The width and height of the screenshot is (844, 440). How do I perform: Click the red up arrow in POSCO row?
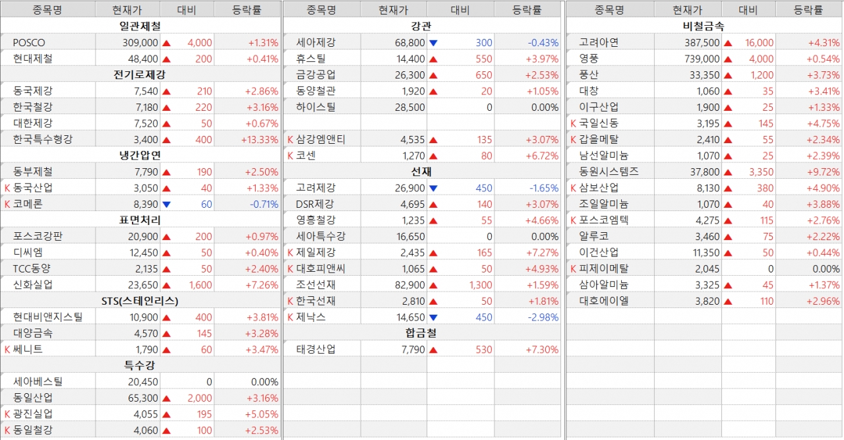click(x=167, y=43)
